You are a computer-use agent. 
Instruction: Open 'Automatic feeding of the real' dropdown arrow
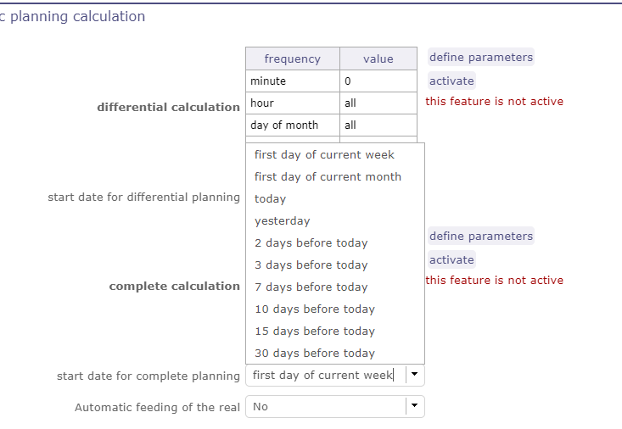pyautogui.click(x=414, y=407)
